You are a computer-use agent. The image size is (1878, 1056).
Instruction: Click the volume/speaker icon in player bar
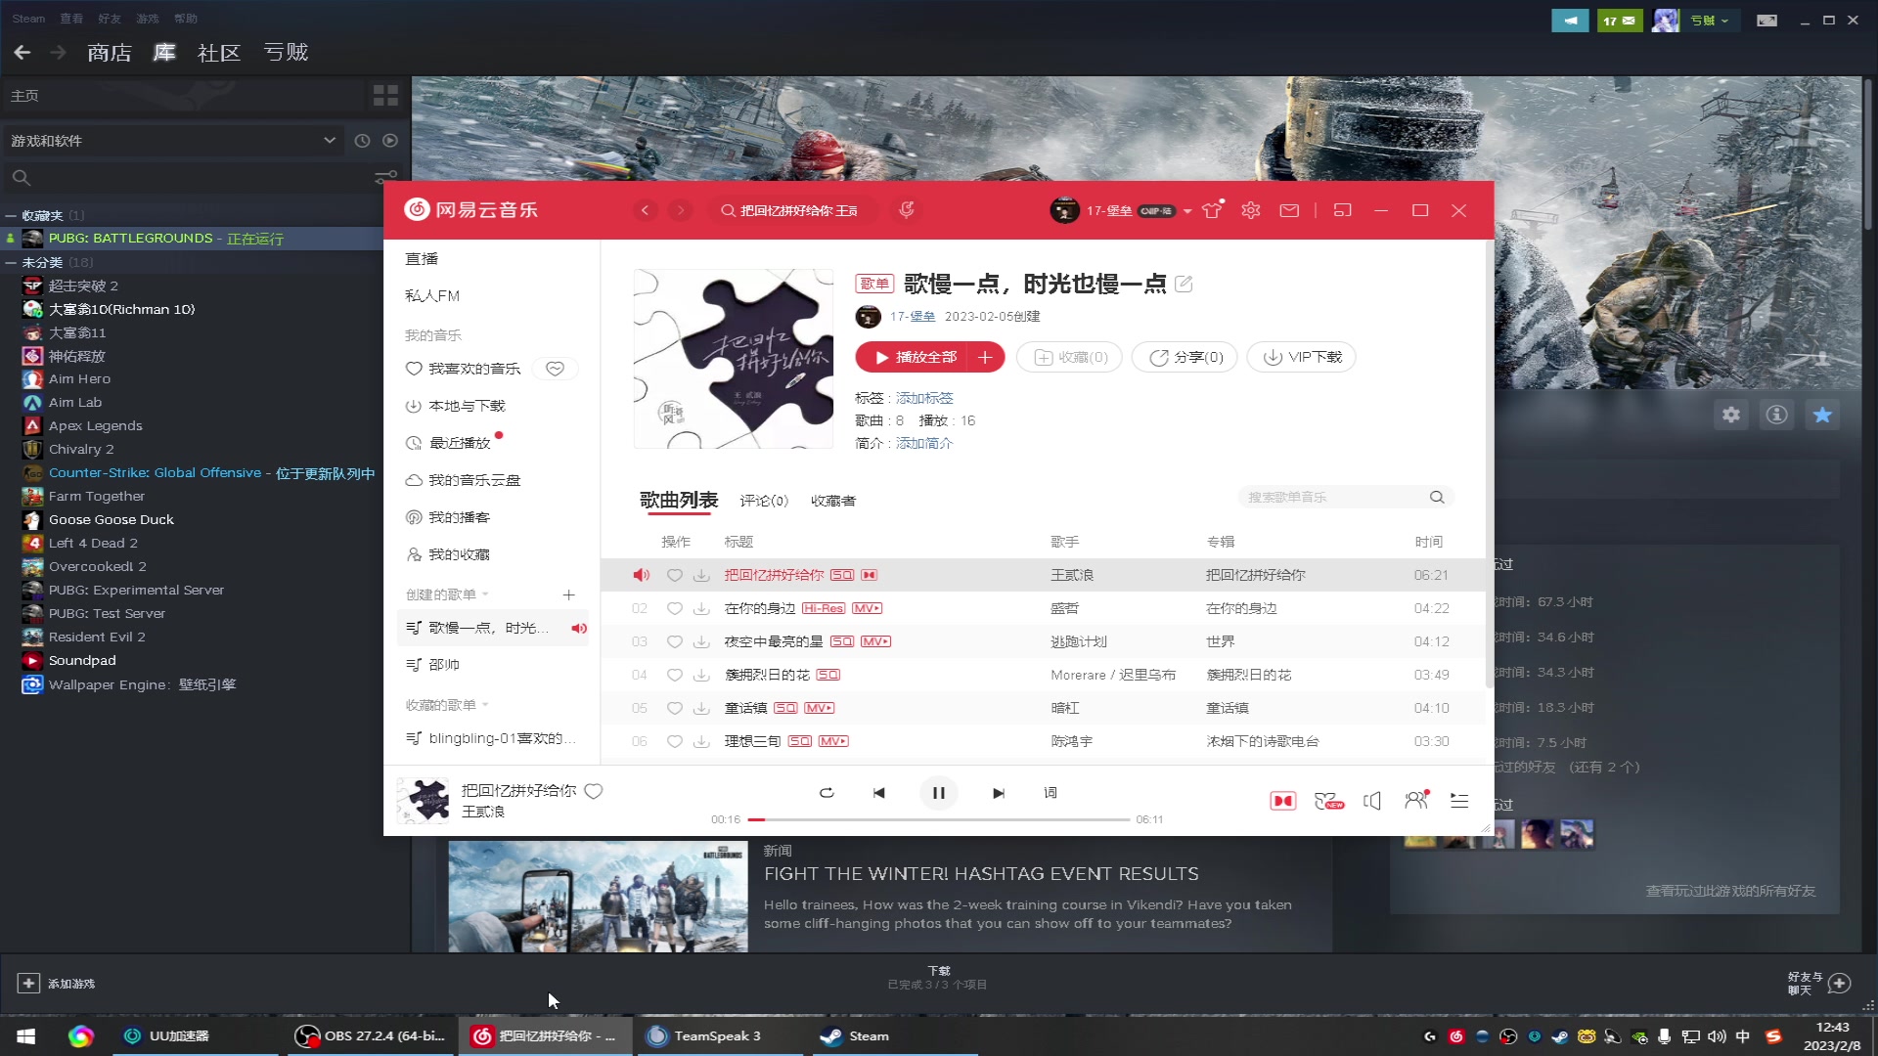(x=1371, y=800)
